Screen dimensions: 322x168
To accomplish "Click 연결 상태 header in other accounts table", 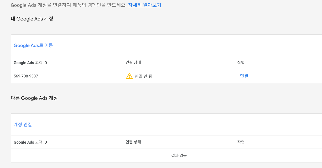I will 133,142.
